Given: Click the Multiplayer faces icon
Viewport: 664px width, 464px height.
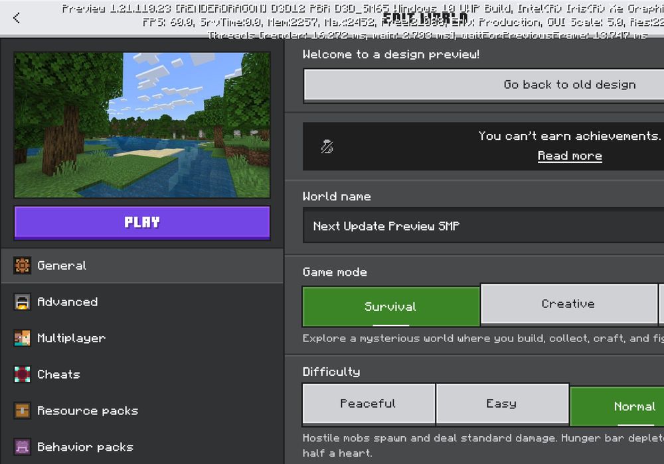Looking at the screenshot, I should click(22, 338).
